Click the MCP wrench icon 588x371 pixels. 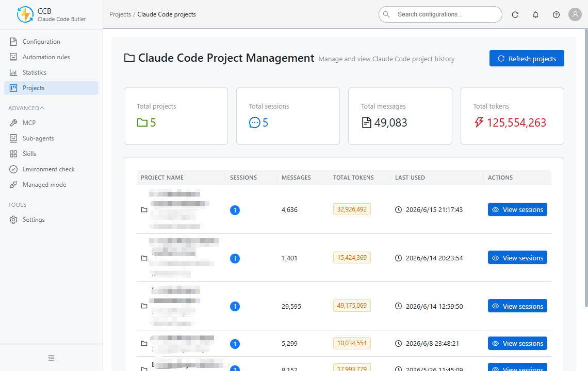[x=13, y=122]
